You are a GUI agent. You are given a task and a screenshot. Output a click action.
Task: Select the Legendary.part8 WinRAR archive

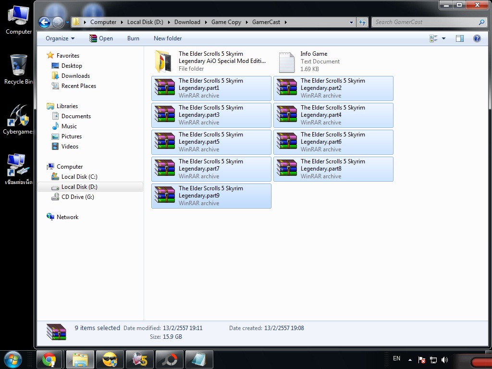tap(333, 169)
